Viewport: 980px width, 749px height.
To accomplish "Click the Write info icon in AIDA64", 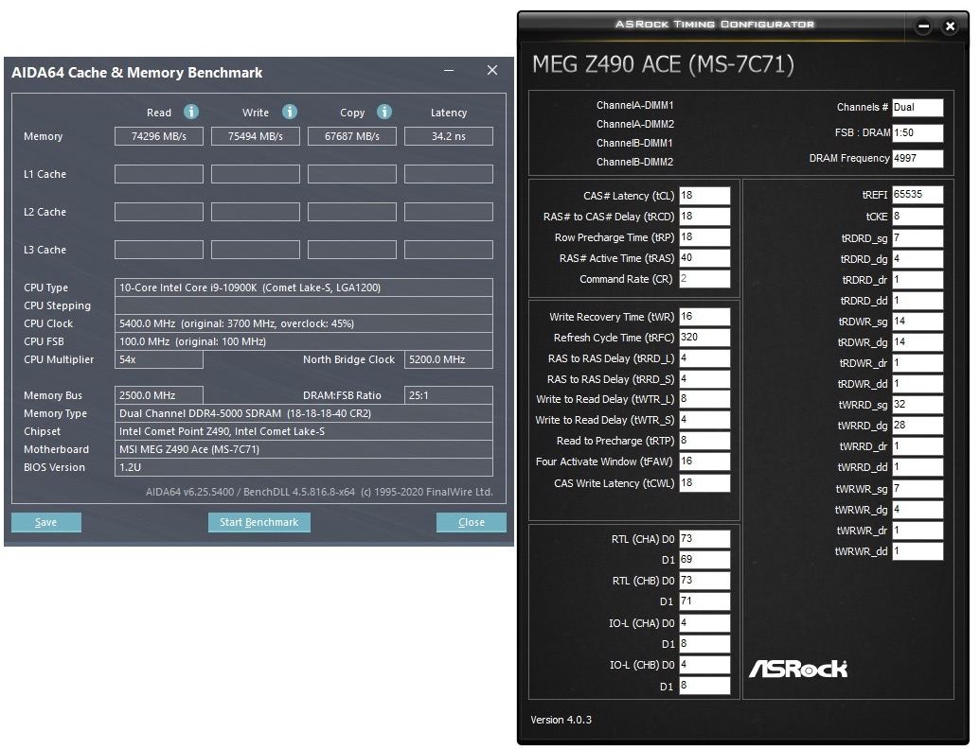I will pos(290,112).
